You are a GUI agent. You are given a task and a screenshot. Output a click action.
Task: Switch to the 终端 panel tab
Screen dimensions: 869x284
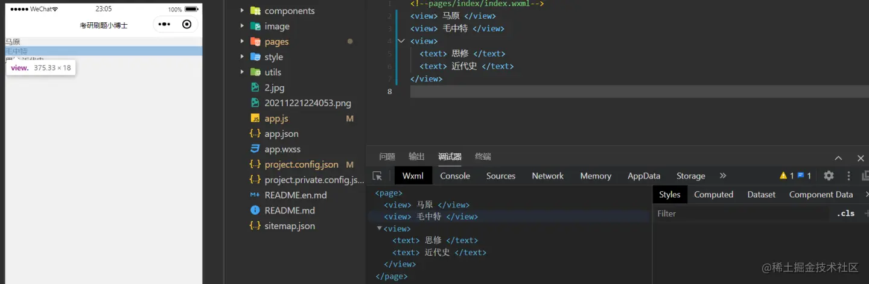pos(483,157)
